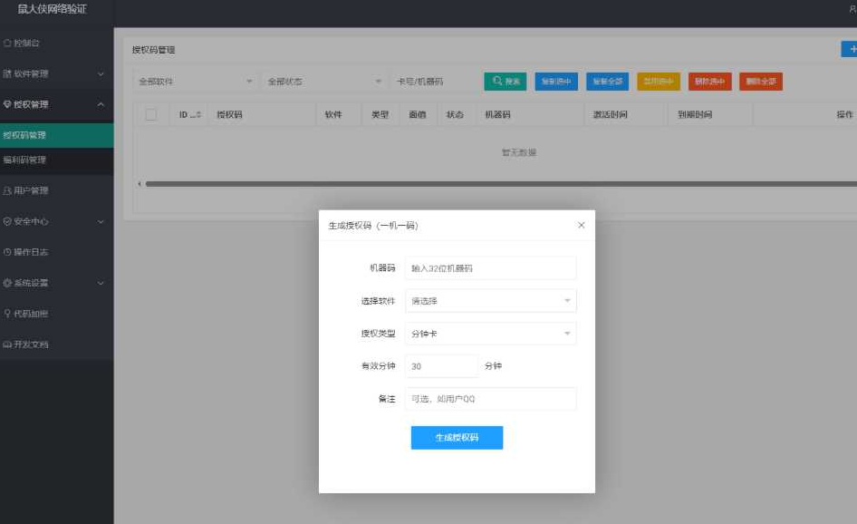Expand the 软件管理 chevron
This screenshot has width=857, height=524.
coord(101,73)
